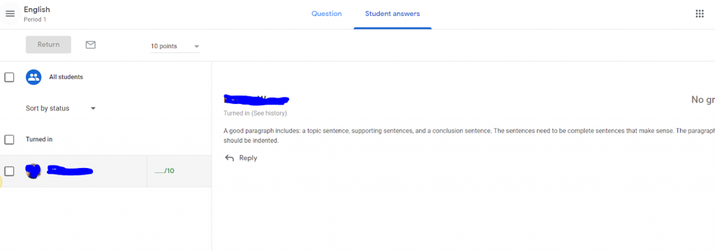Open the 10 points dropdown

pyautogui.click(x=175, y=46)
